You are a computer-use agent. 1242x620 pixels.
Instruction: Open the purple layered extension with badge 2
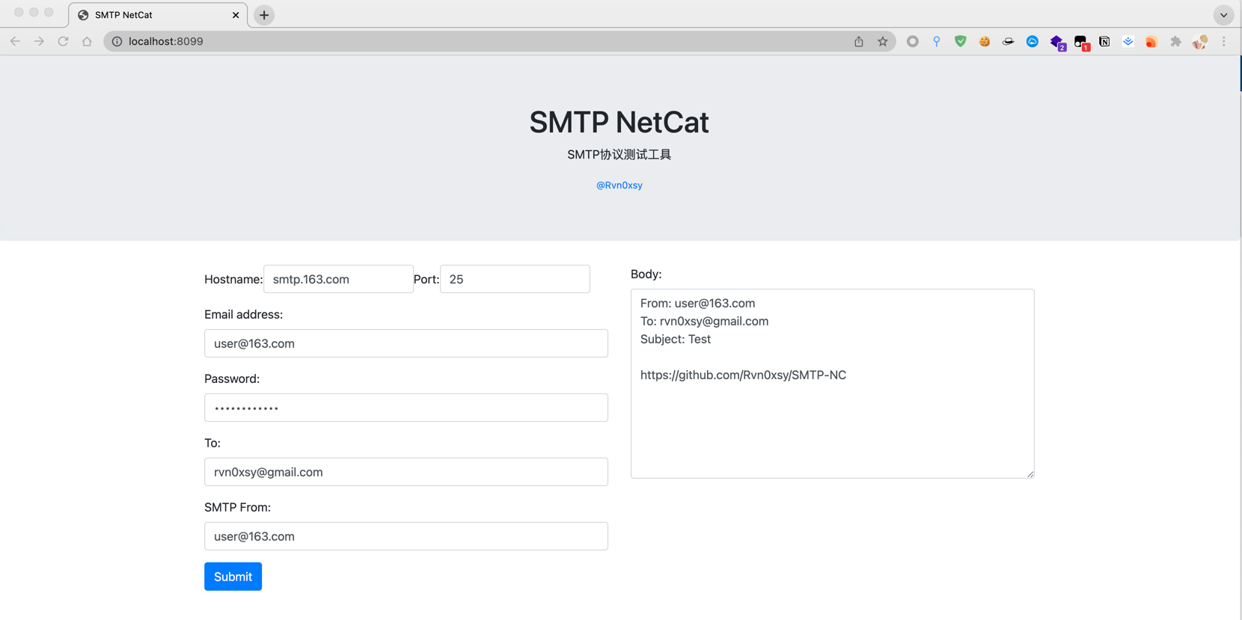coord(1056,42)
